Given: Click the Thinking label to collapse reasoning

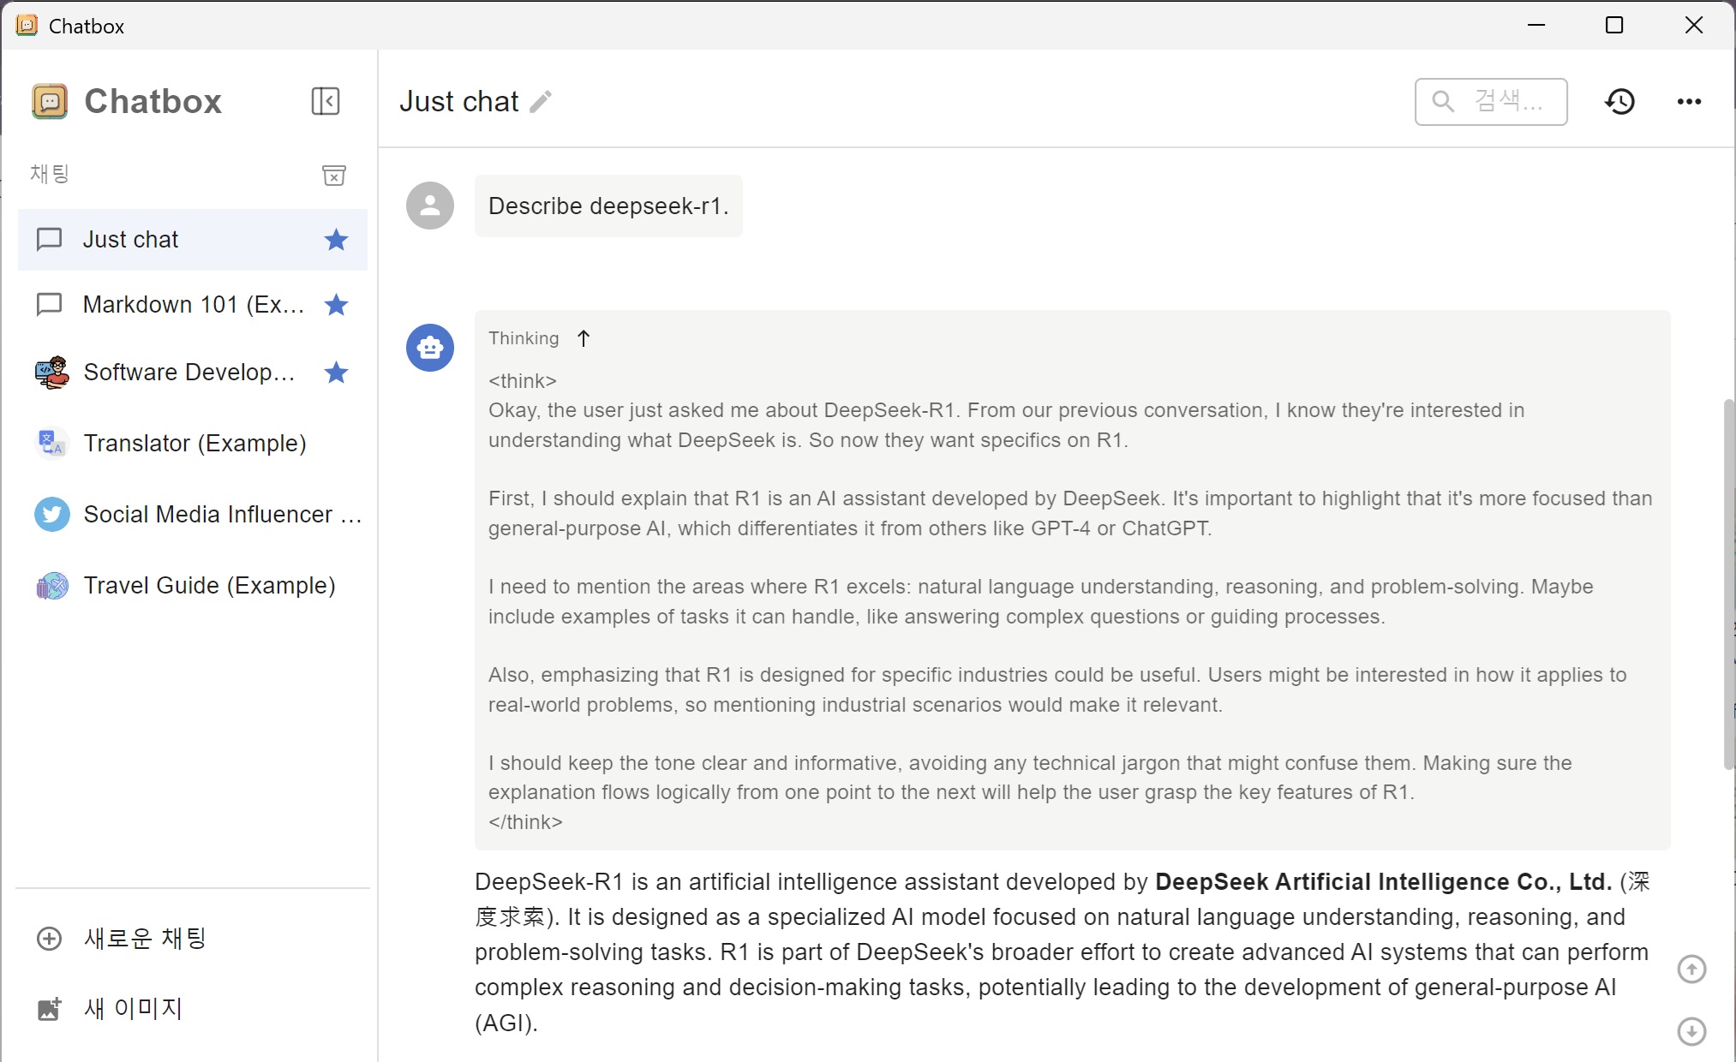Looking at the screenshot, I should point(524,338).
